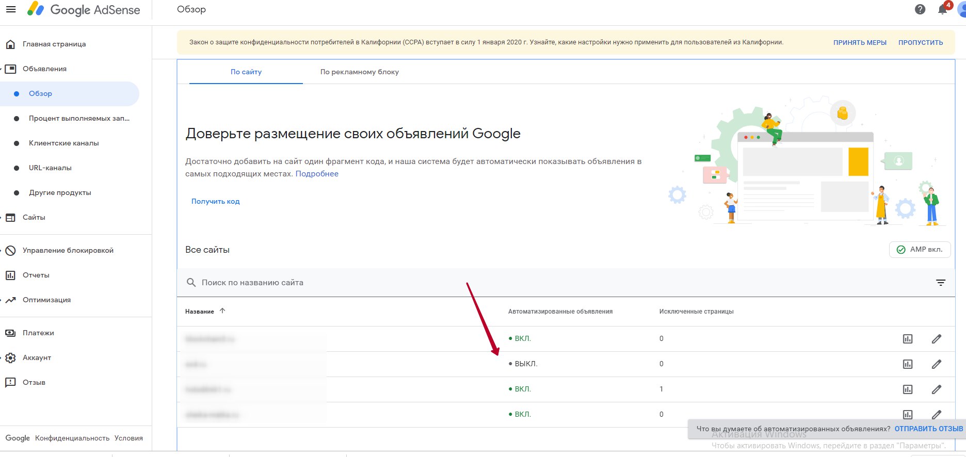Open the Конфиденциальность footer link

[72, 438]
